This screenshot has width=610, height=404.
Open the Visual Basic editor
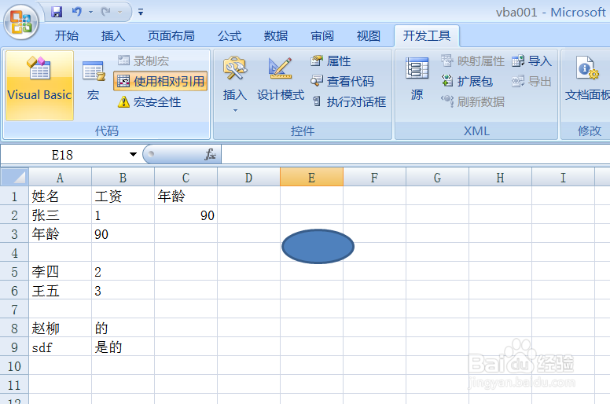pyautogui.click(x=39, y=85)
